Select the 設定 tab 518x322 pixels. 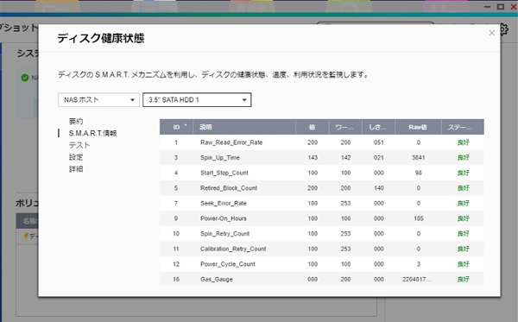(76, 157)
